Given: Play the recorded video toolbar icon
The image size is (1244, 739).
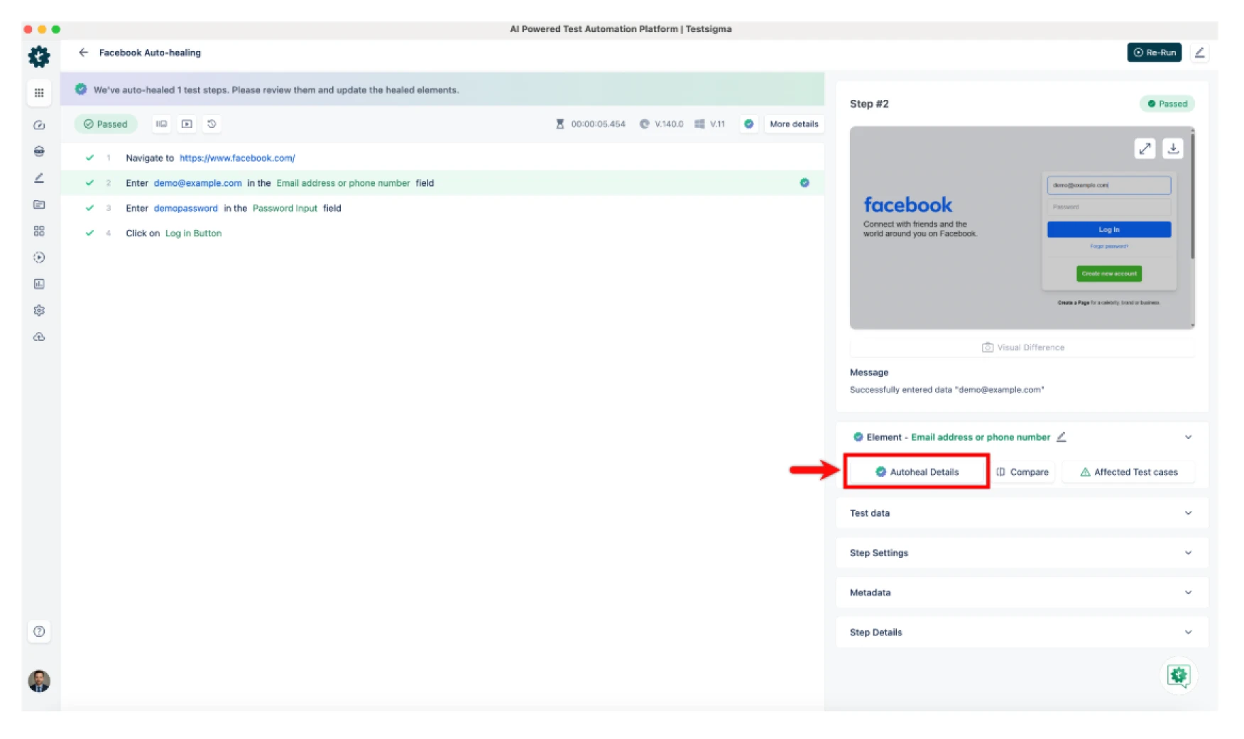Looking at the screenshot, I should (x=187, y=124).
